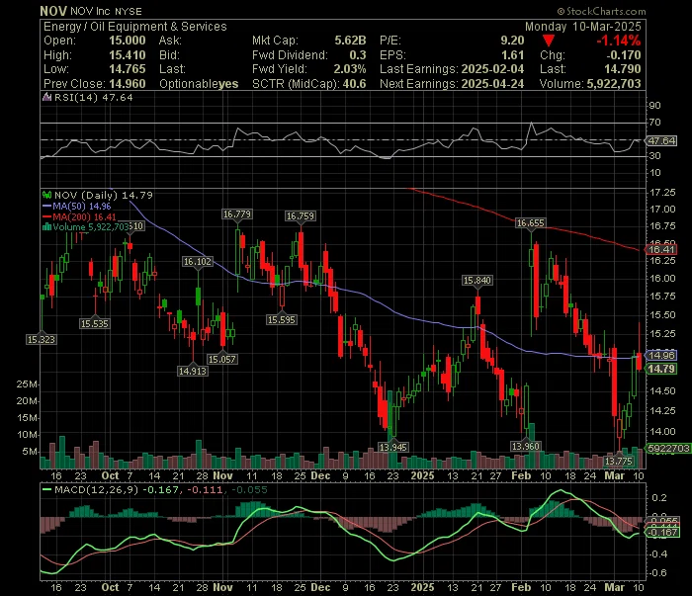Click the Bid label
This screenshot has width=692, height=596.
click(x=169, y=55)
